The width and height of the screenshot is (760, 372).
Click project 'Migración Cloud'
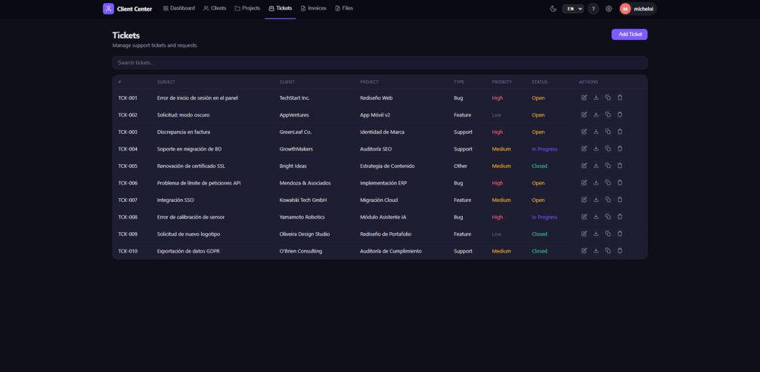coord(379,200)
